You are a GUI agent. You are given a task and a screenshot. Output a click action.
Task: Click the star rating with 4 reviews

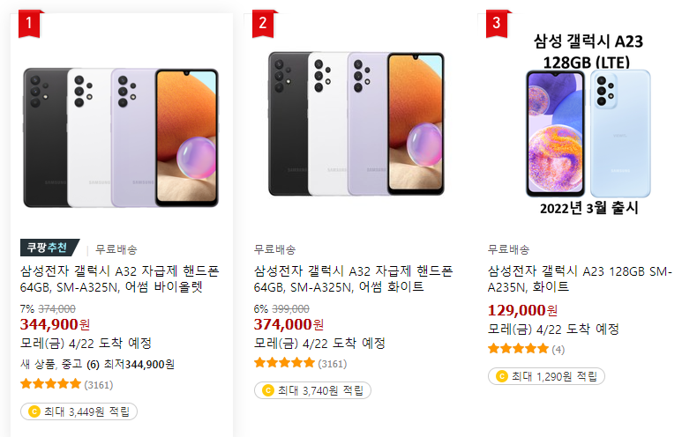[527, 349]
